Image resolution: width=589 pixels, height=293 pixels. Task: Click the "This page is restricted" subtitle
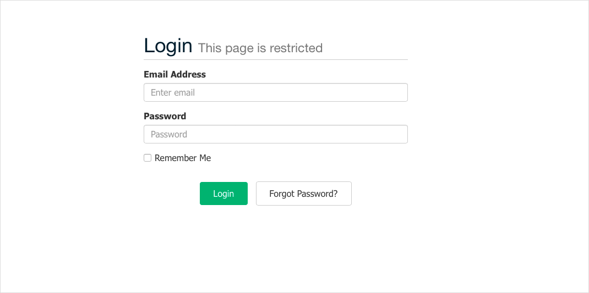tap(260, 48)
